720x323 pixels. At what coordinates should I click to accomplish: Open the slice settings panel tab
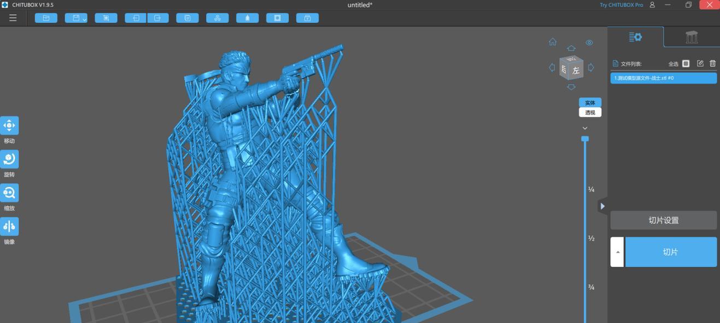click(x=635, y=37)
